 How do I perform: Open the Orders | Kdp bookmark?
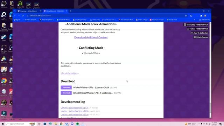click(95, 20)
